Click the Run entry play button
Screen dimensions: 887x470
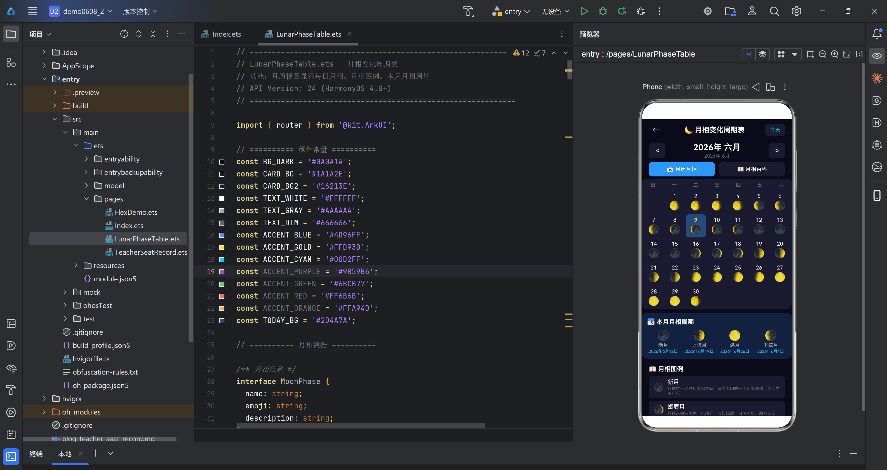click(x=584, y=11)
